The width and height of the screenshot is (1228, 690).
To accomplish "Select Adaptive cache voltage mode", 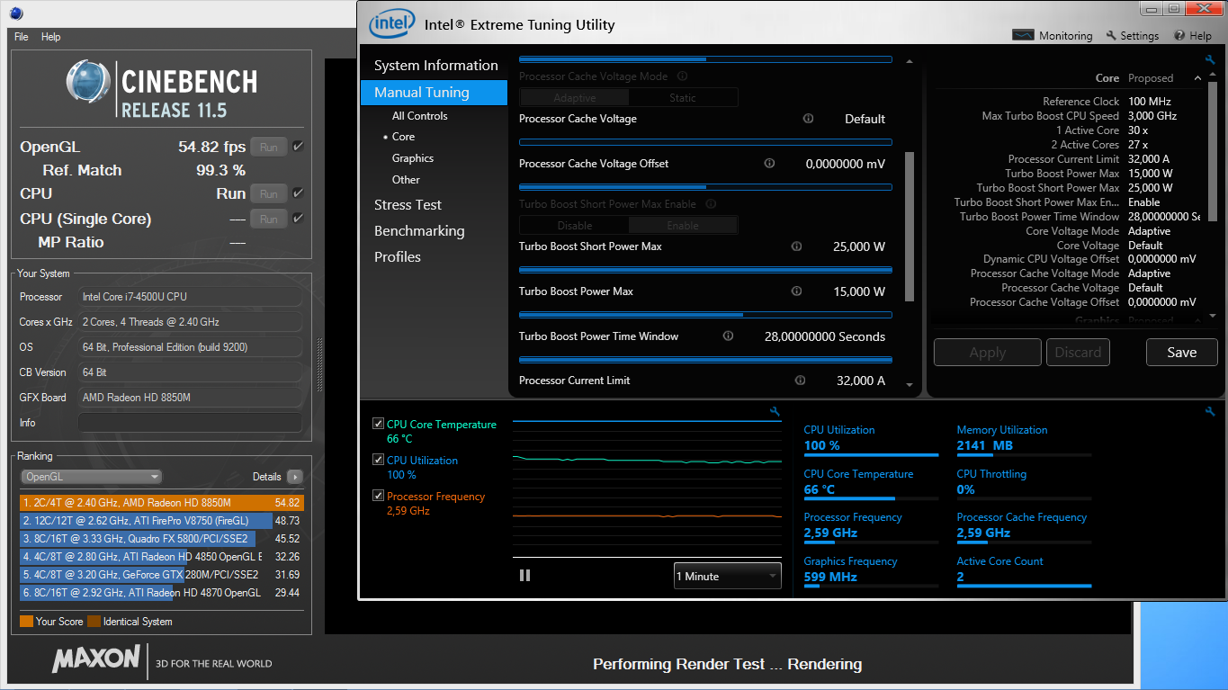I will coord(575,98).
